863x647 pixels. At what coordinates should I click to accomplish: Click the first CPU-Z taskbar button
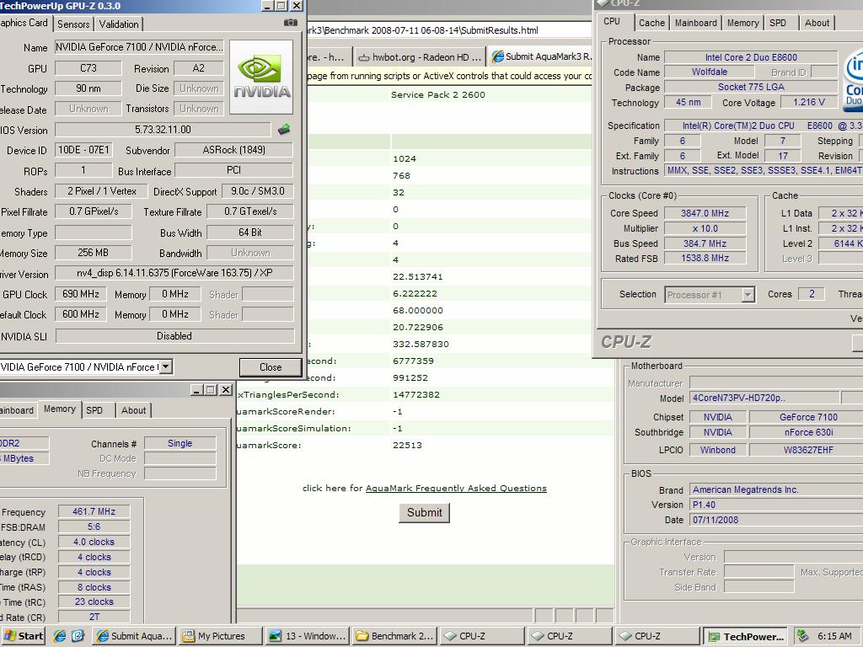pyautogui.click(x=482, y=636)
